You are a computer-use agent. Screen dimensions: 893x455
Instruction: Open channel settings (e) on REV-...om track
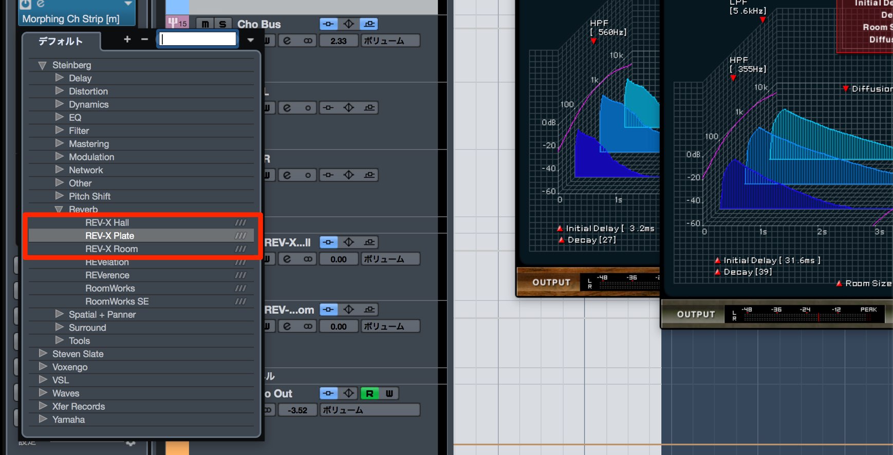pos(287,326)
